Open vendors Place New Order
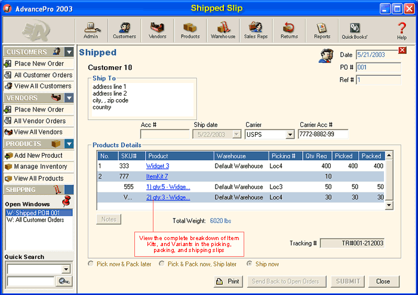Screen dimensions: 418x295 click(39, 109)
